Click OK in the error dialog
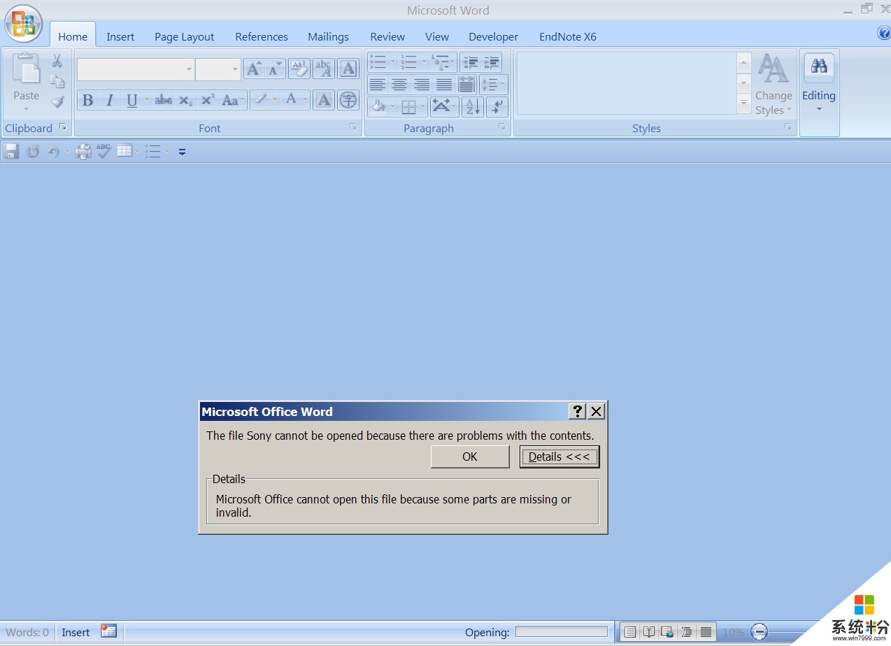Viewport: 891px width, 646px height. [x=470, y=457]
